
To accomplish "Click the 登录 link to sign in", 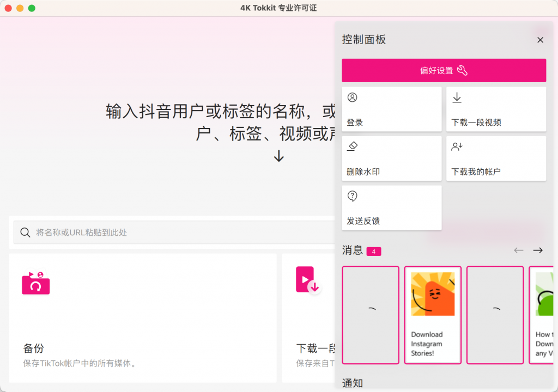I will [x=355, y=122].
